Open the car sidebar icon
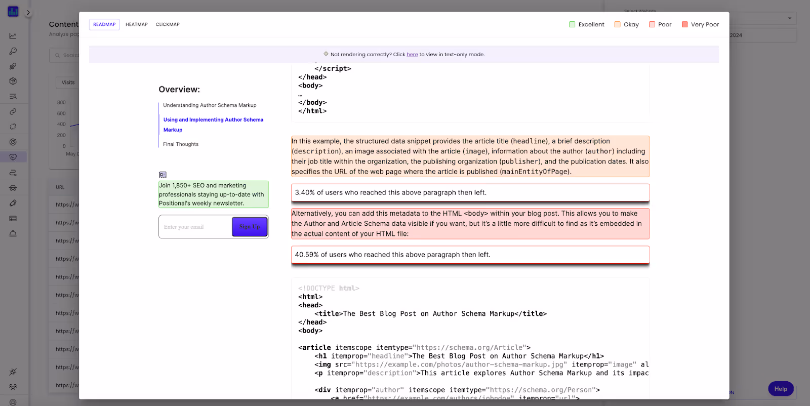Screen dimensions: 810x406 (13, 188)
